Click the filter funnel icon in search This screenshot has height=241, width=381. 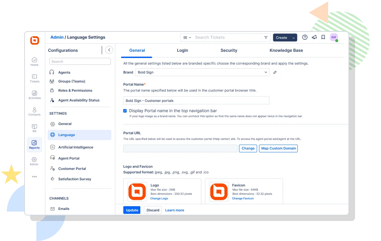click(266, 38)
